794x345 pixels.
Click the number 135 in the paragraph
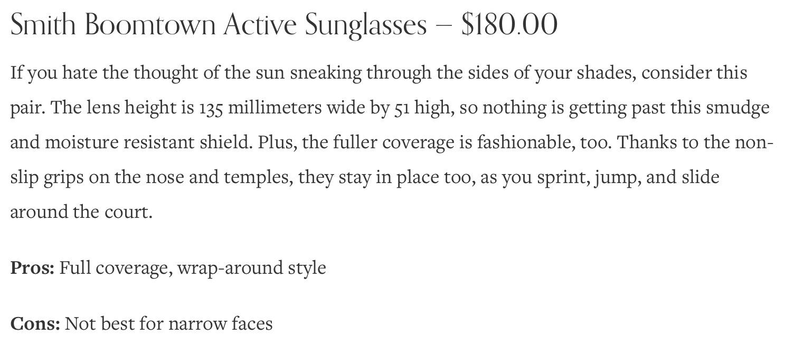[211, 108]
